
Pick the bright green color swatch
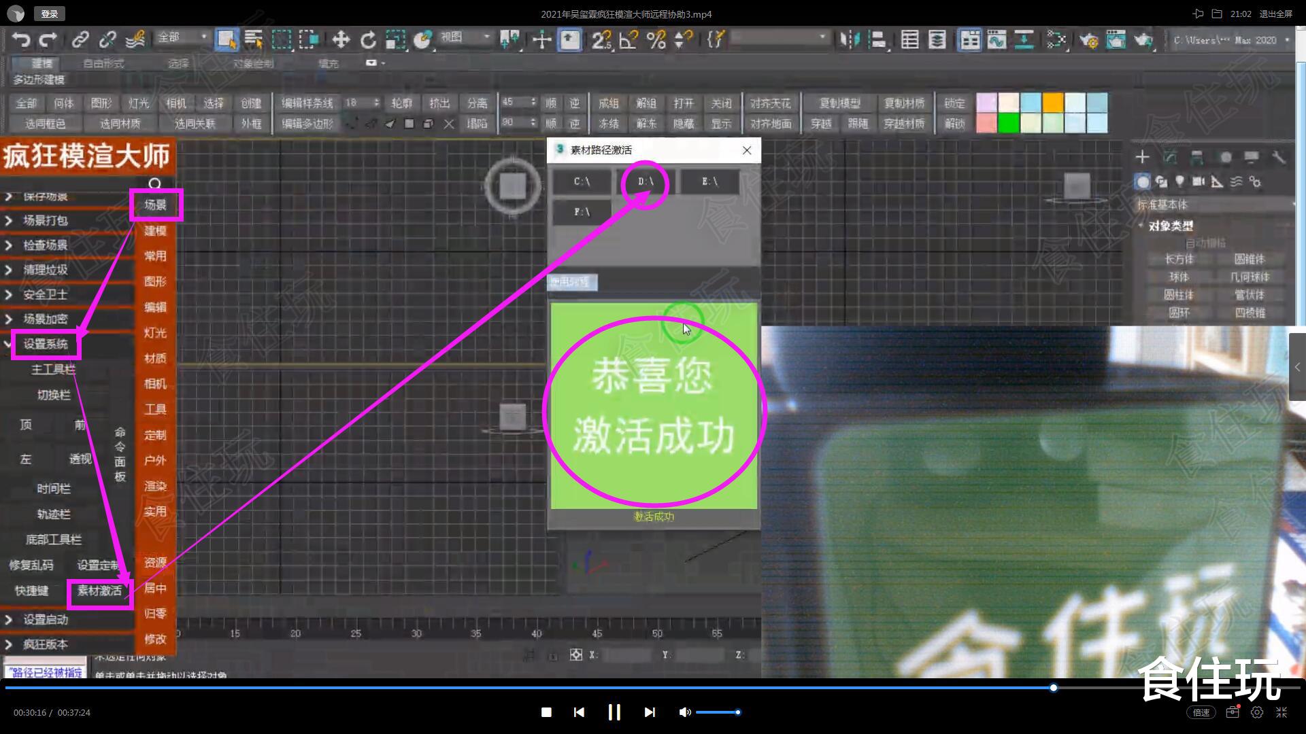(x=1008, y=124)
